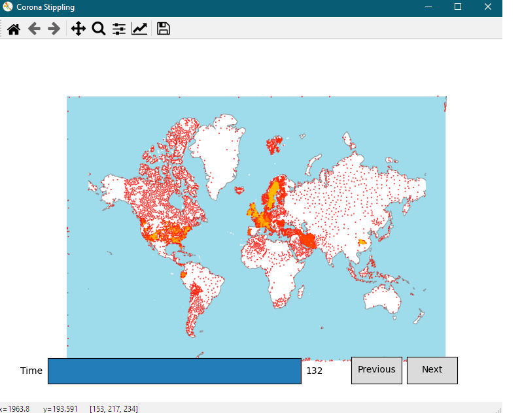Go back to the previous view

[x=34, y=29]
